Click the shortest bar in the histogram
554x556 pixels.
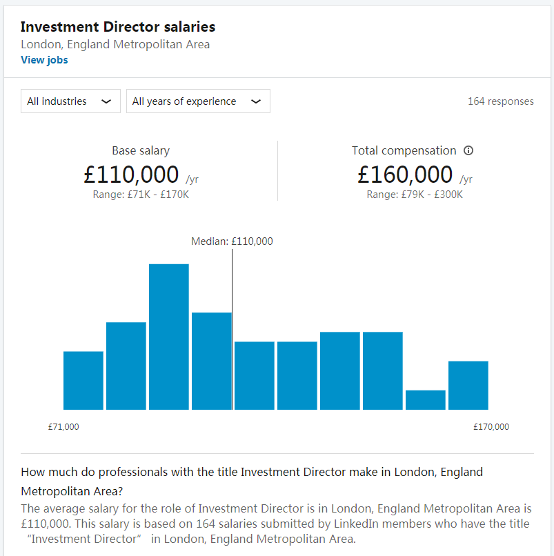tap(426, 400)
